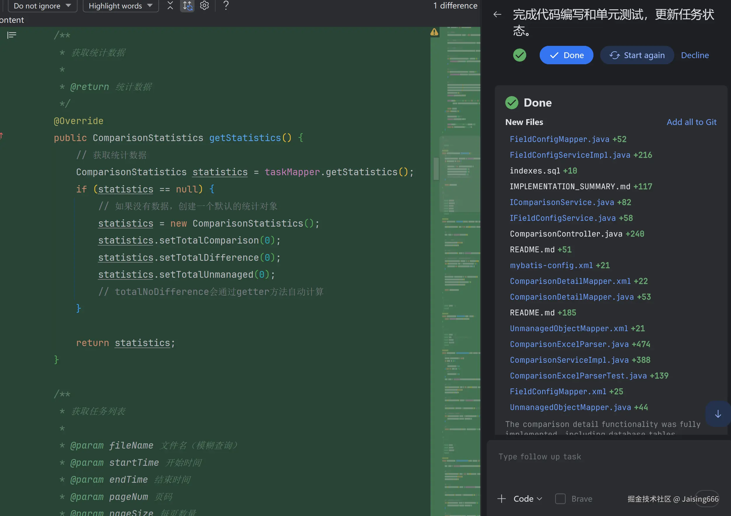The height and width of the screenshot is (516, 731).
Task: Click the scroll-down arrow button
Action: click(x=718, y=414)
